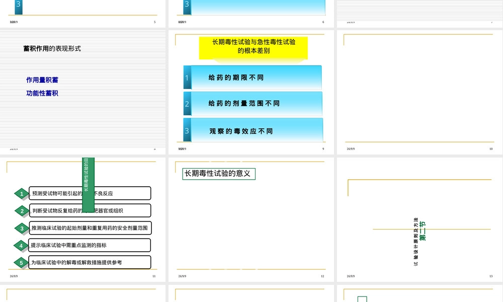
Task: Click the vertical text 试验设计原则及方法
Action: 416,242
